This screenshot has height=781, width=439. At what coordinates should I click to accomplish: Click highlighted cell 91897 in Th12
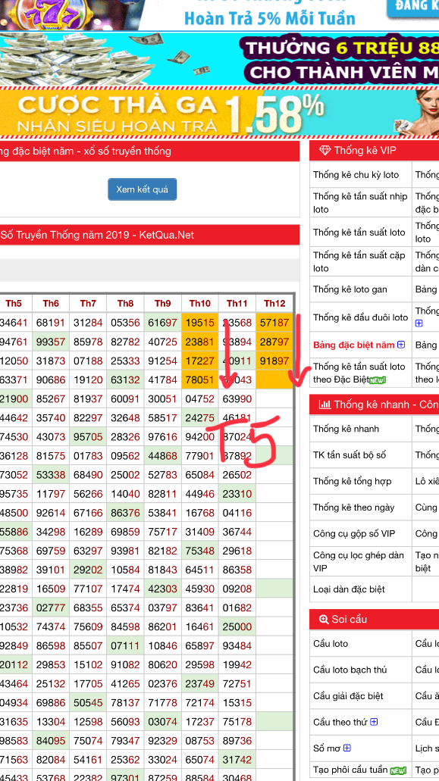(x=274, y=361)
